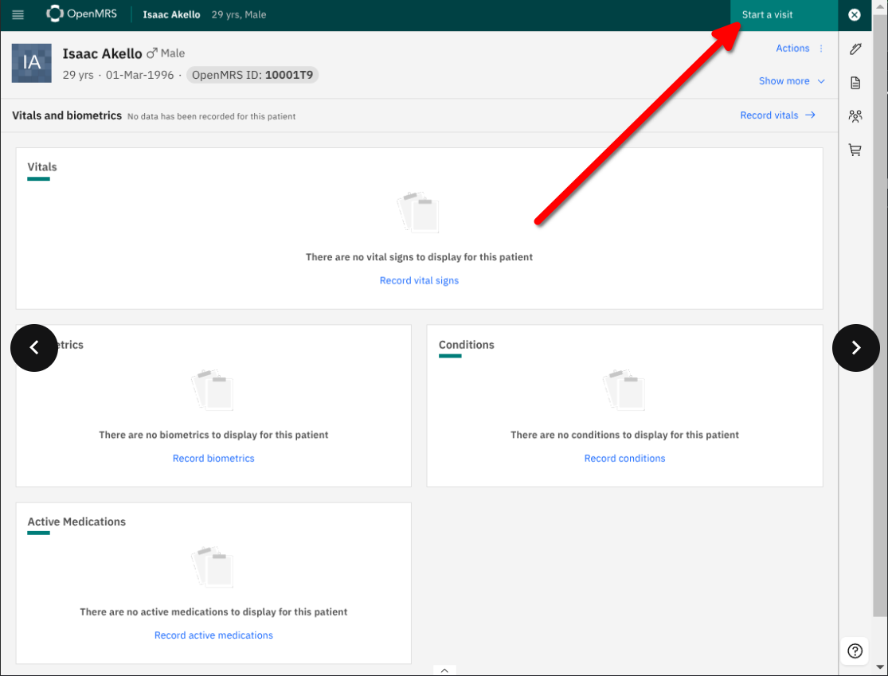Screen dimensions: 888x676
Task: Click Record vitals in the header
Action: click(x=777, y=115)
